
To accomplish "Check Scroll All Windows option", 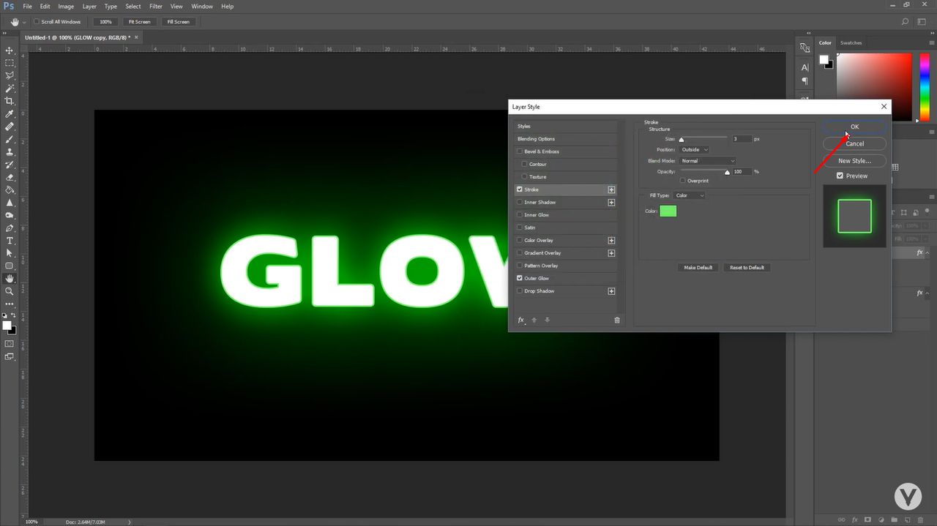I will pyautogui.click(x=37, y=22).
